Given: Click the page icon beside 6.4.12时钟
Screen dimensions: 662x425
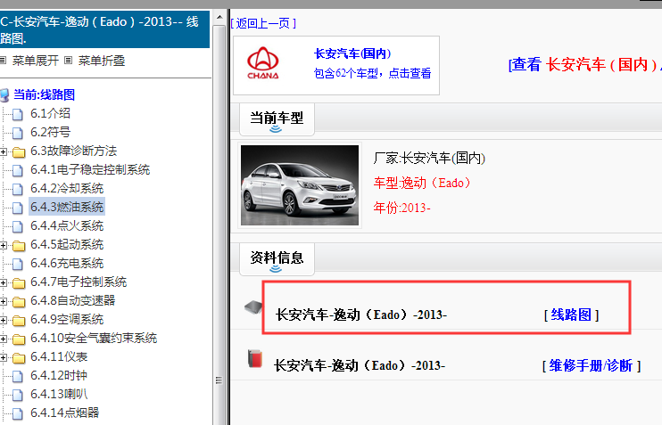Looking at the screenshot, I should click(17, 376).
